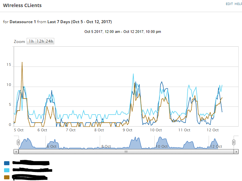Viewport: 242px width, 181px height.
Task: Click the right navigator range handle
Action: (234, 142)
